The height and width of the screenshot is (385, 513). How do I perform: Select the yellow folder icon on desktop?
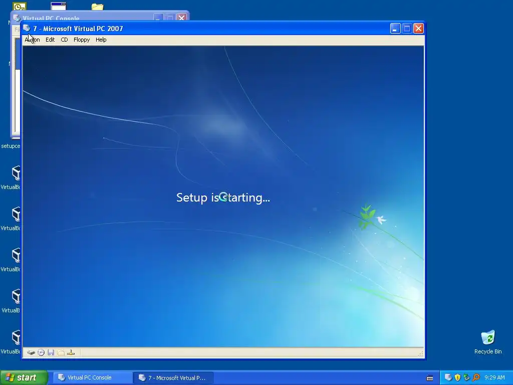pos(97,7)
